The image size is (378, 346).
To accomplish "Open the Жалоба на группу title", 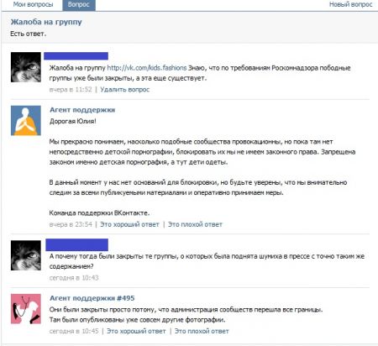I will 46,22.
